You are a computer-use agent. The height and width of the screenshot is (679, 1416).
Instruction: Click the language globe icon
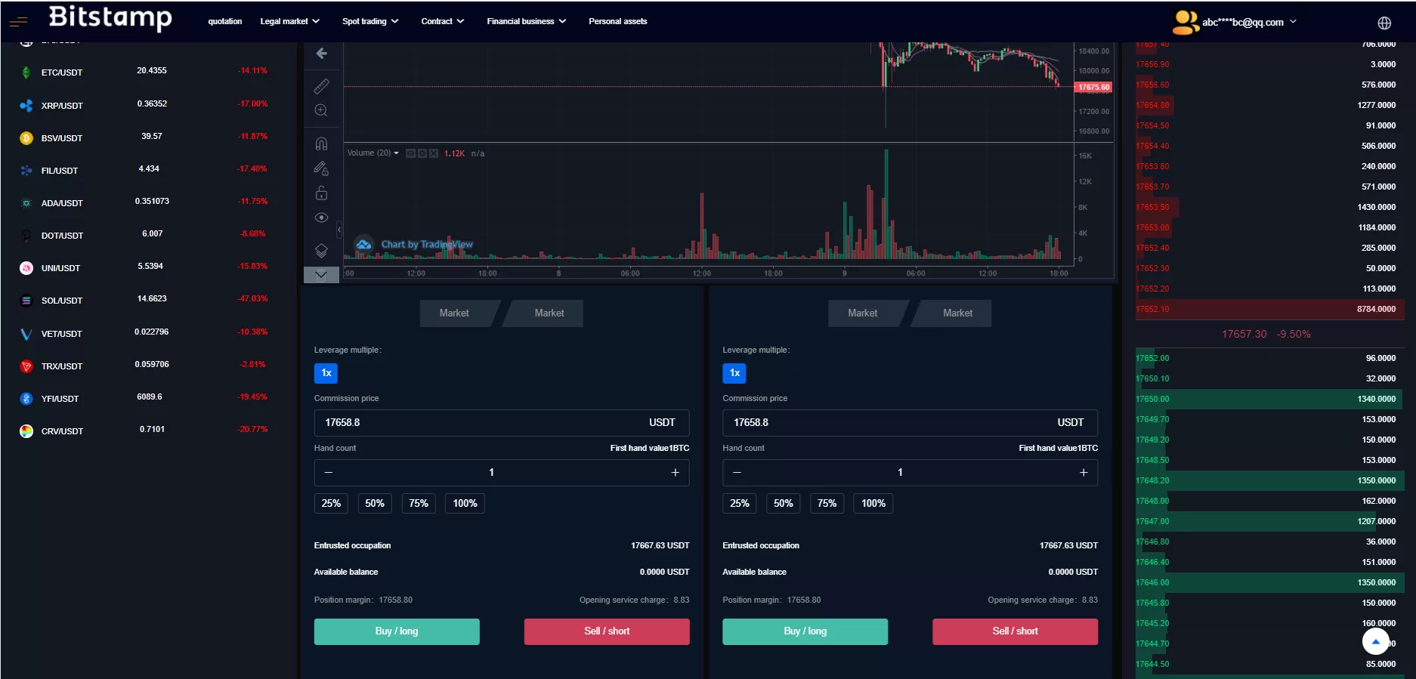(x=1384, y=23)
